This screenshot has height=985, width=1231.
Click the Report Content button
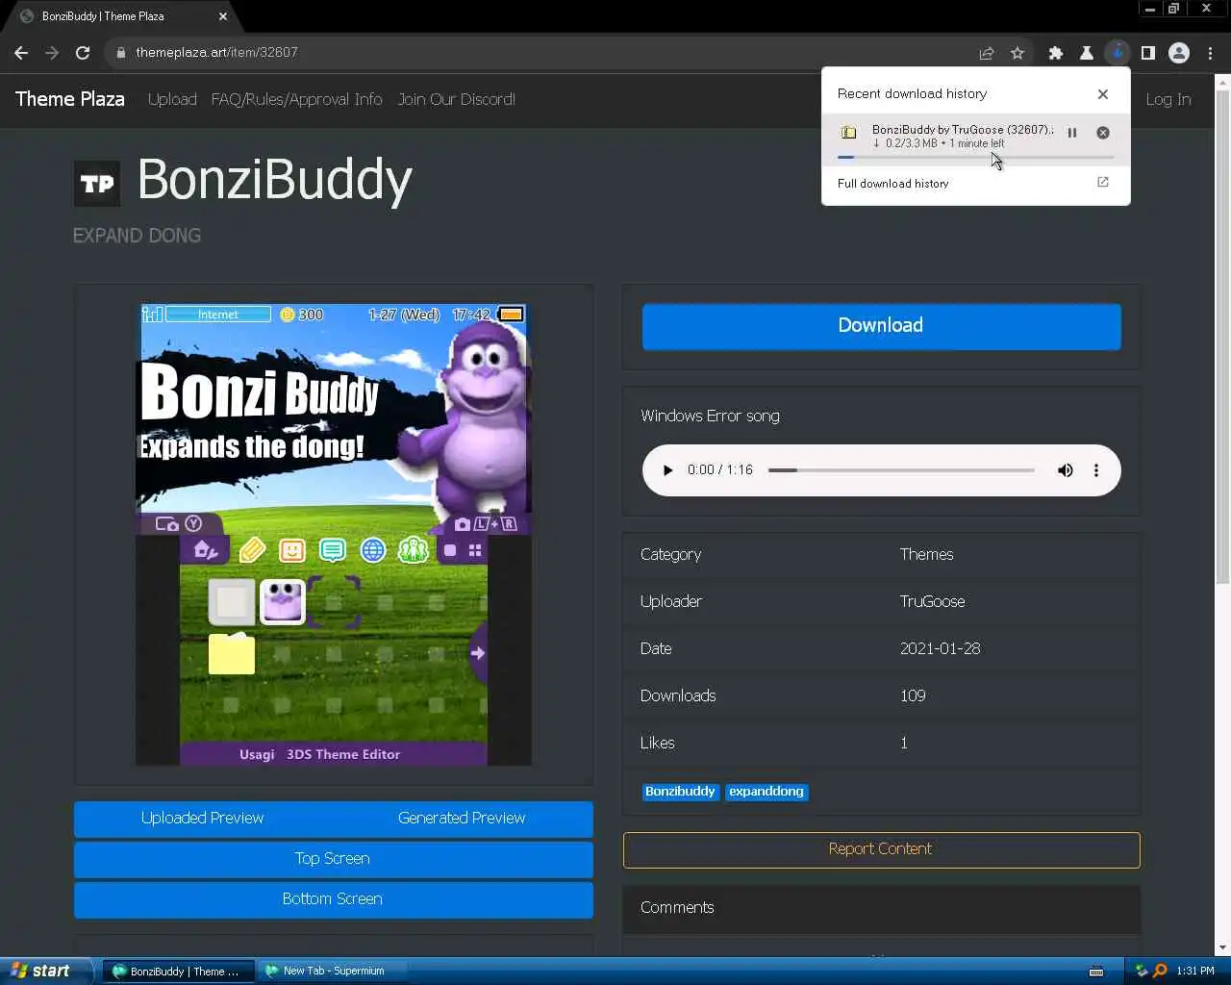coord(881,849)
